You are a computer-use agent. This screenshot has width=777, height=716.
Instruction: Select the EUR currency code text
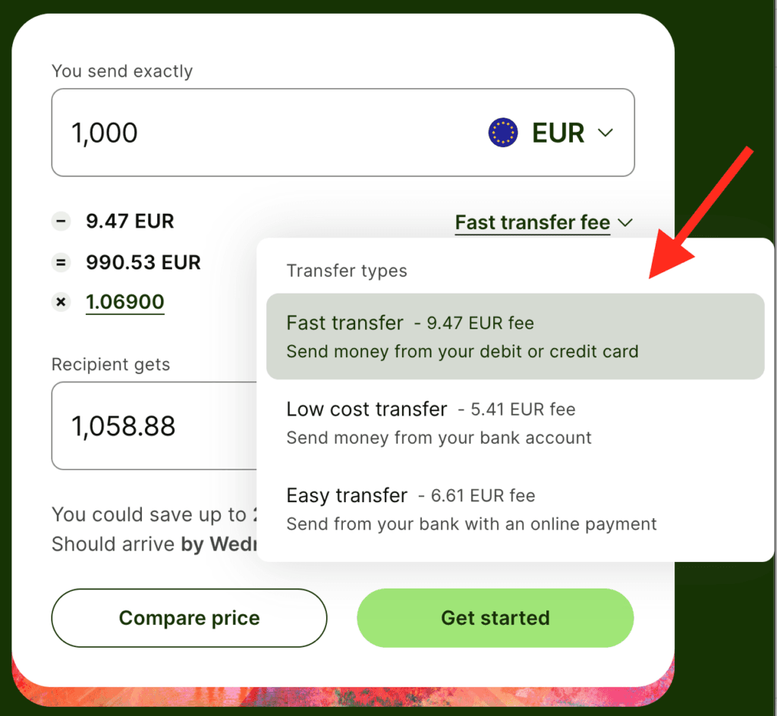(x=558, y=133)
